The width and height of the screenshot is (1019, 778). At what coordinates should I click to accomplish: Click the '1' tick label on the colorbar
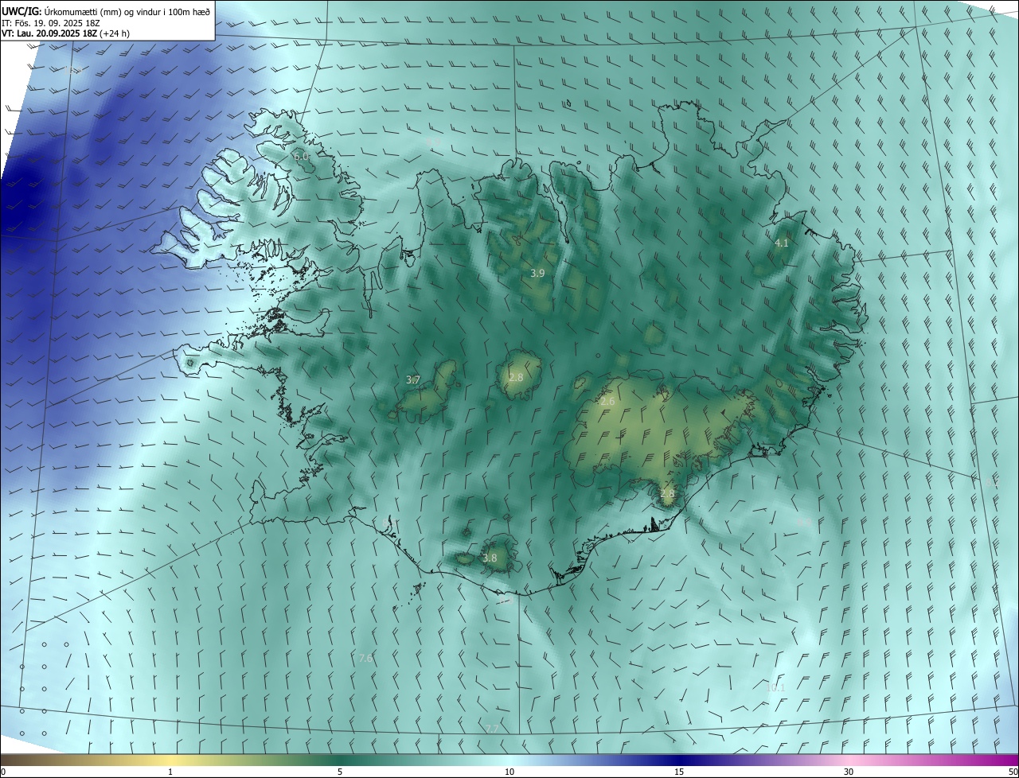tap(170, 772)
